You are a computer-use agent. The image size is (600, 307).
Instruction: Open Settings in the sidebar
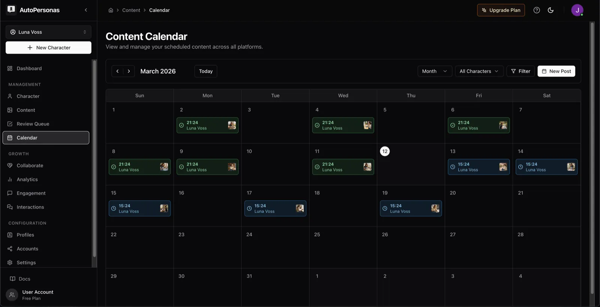pos(46,263)
